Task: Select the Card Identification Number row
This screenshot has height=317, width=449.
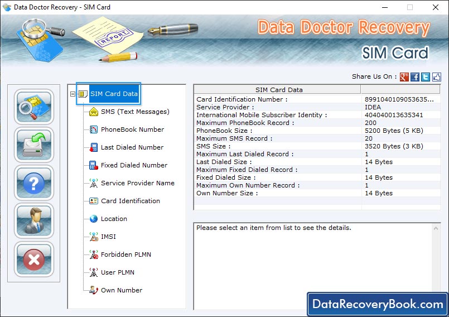Action: (x=317, y=99)
